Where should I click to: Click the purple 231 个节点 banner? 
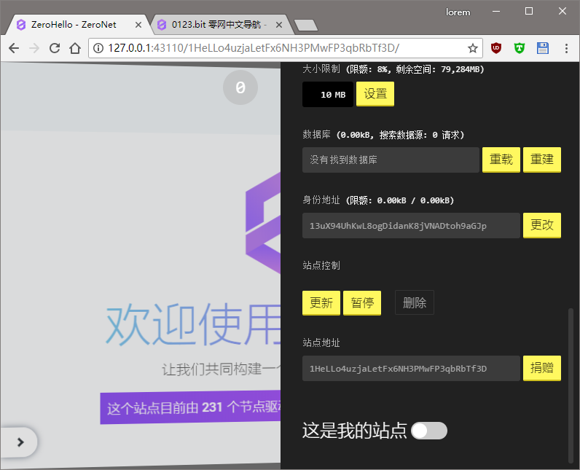click(190, 407)
